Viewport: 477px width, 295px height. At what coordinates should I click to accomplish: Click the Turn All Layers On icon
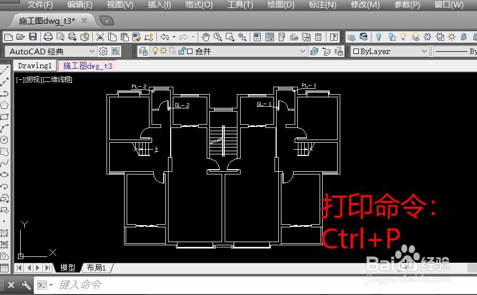[x=416, y=37]
